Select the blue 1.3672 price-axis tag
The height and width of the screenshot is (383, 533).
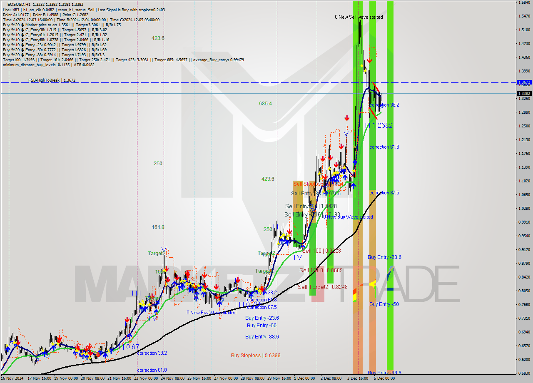coord(524,82)
